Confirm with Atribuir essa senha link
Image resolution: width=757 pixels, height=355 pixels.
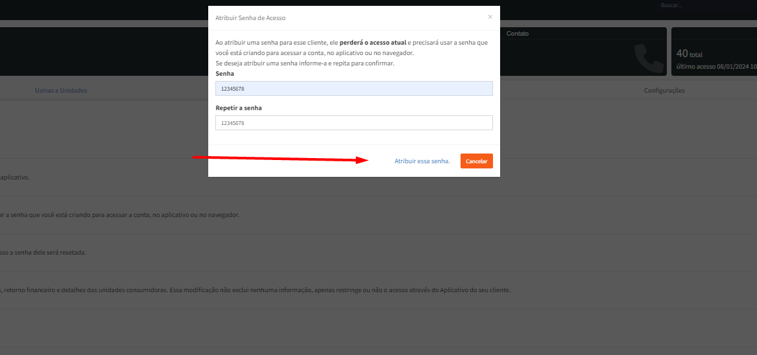click(422, 161)
